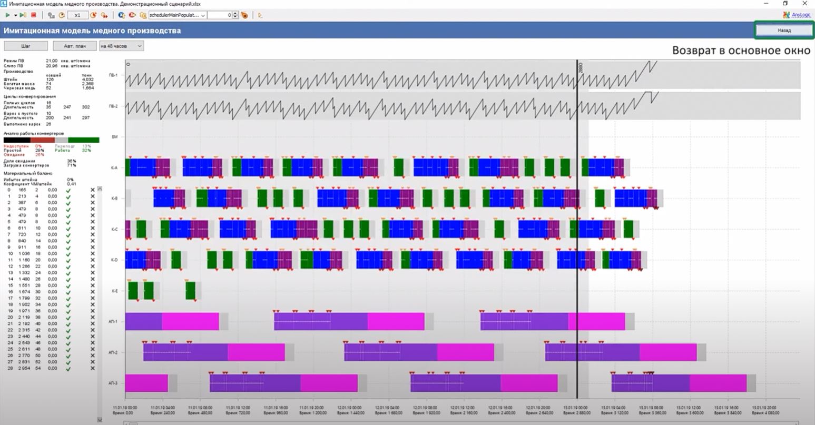
Task: Click green checkmark for row 28
Action: point(68,368)
